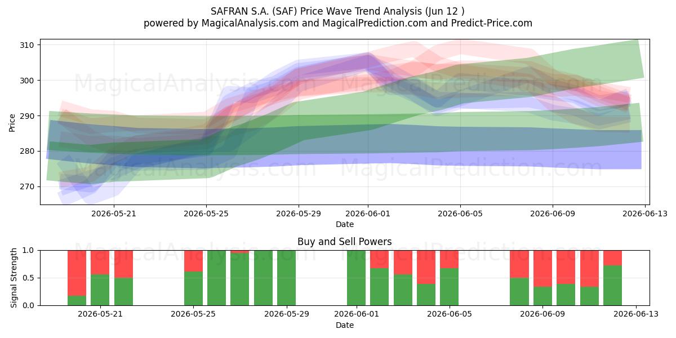Click the green buy bar above 2026-06-05
Viewport: 676px width, 338px height.
click(450, 287)
